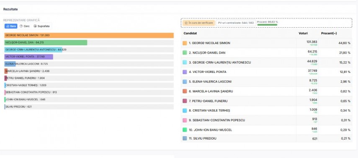
Task: Select the Cristian-Vasile Terheș chart bar
Action: 5,85
